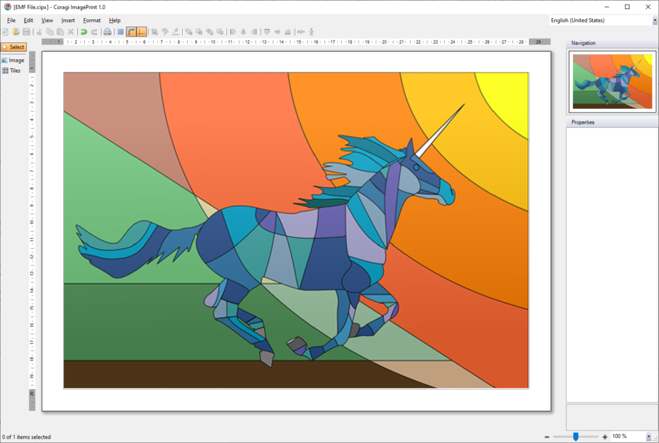Select the Image tool in sidebar

(x=13, y=60)
